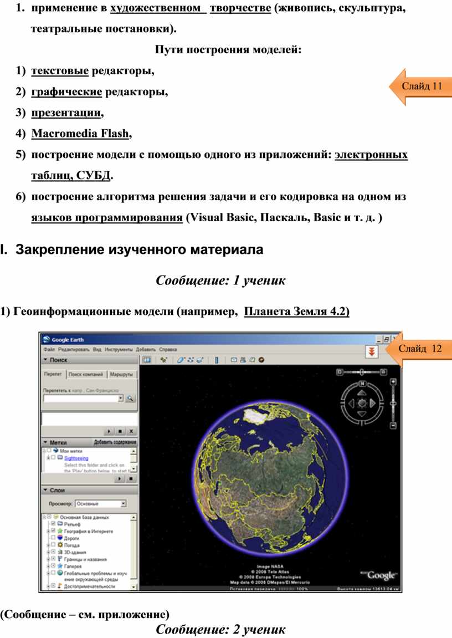Switch to the Маршруты tab
This screenshot has width=452, height=638.
[121, 374]
